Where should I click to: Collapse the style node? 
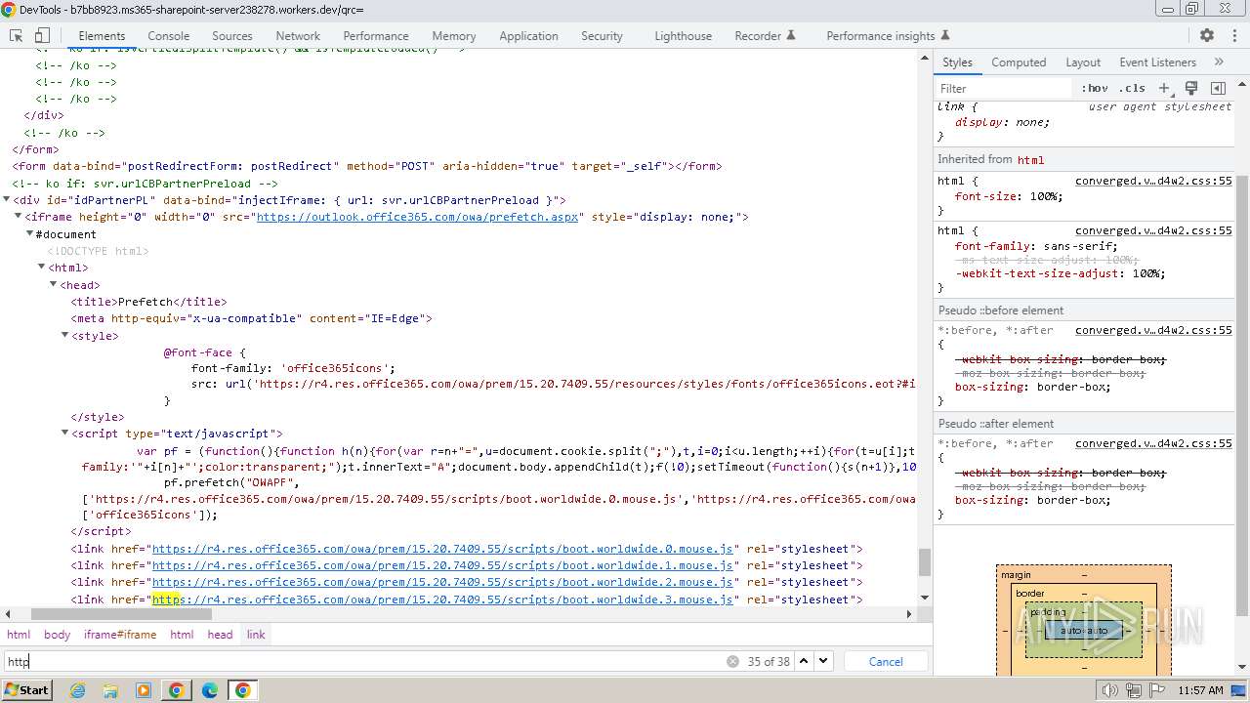[x=65, y=336]
